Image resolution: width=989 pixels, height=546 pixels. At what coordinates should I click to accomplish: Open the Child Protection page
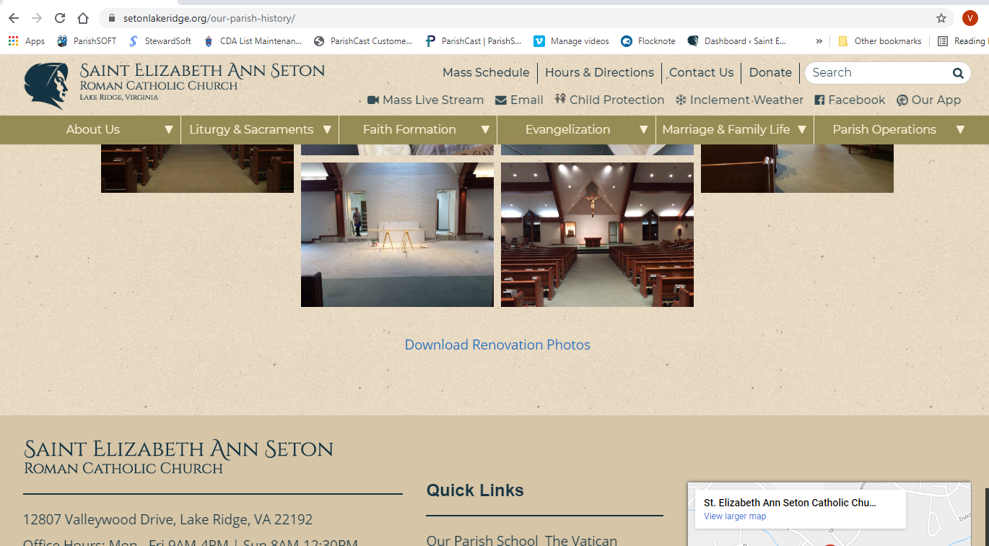(609, 100)
